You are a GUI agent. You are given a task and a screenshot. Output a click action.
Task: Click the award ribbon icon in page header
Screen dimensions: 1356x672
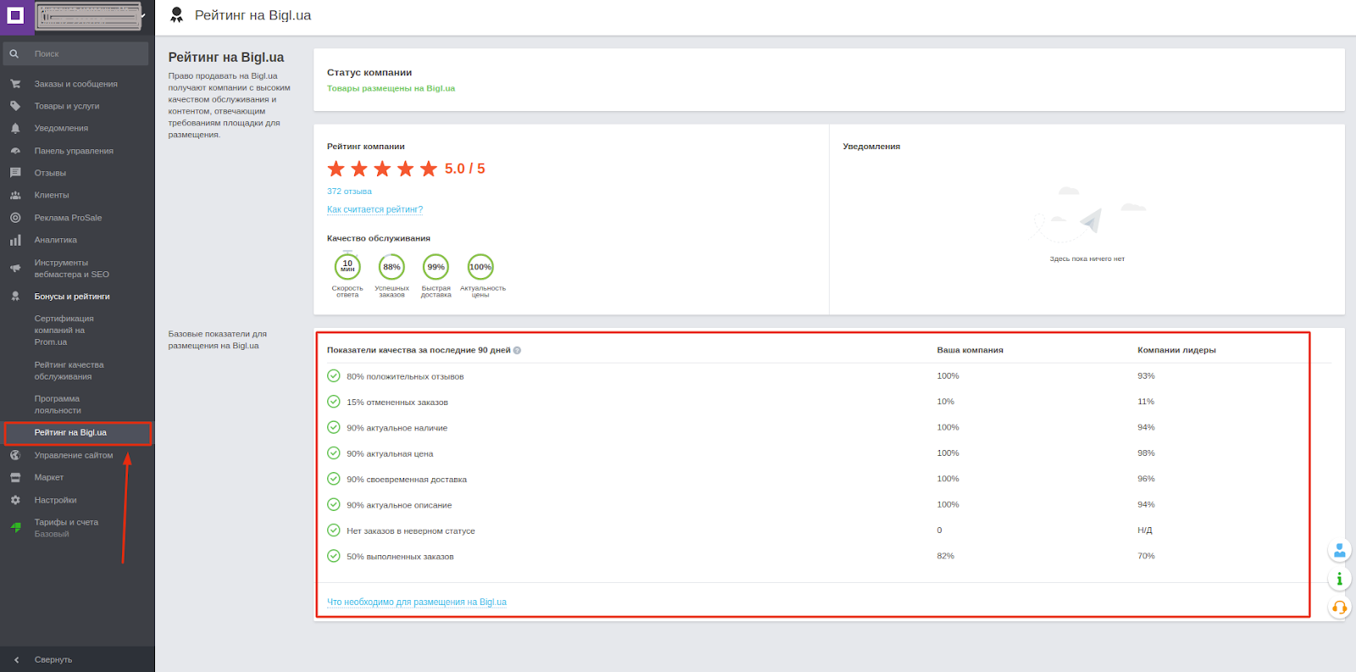click(x=176, y=15)
